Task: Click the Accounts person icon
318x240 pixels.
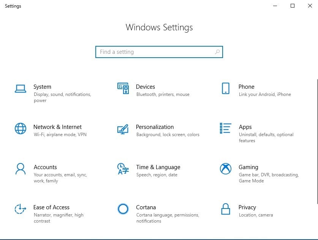Action: pos(20,169)
